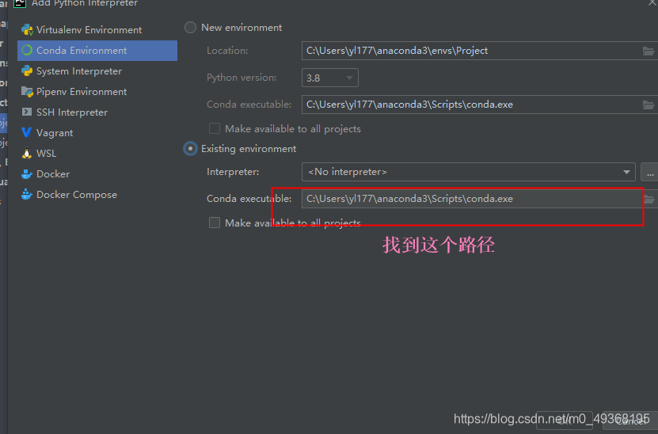Viewport: 658px width, 434px height.
Task: Select SSH Interpreter in the sidebar
Action: 97,112
